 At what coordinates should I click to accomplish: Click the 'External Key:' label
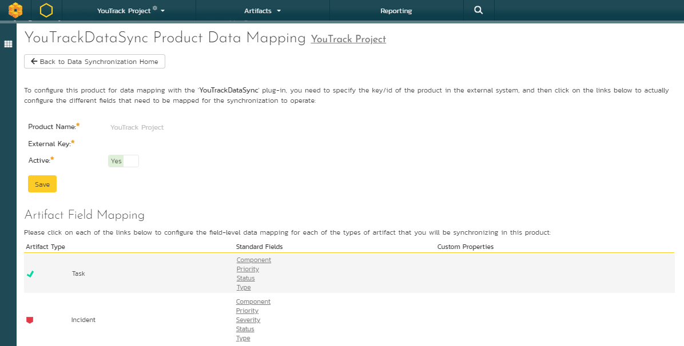coord(49,143)
